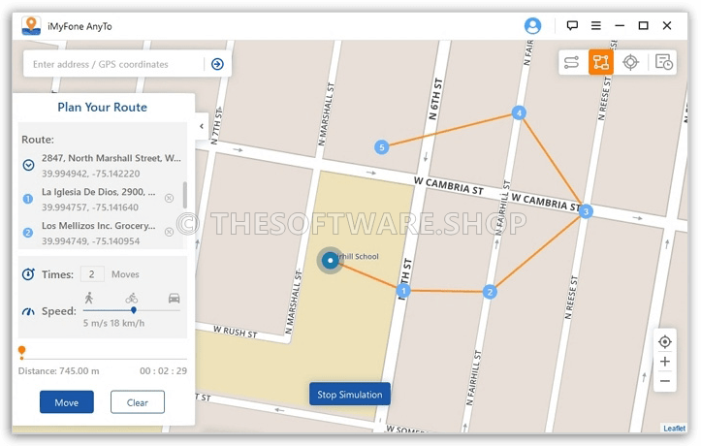701x446 pixels.
Task: Choose driving speed car icon
Action: (x=174, y=298)
